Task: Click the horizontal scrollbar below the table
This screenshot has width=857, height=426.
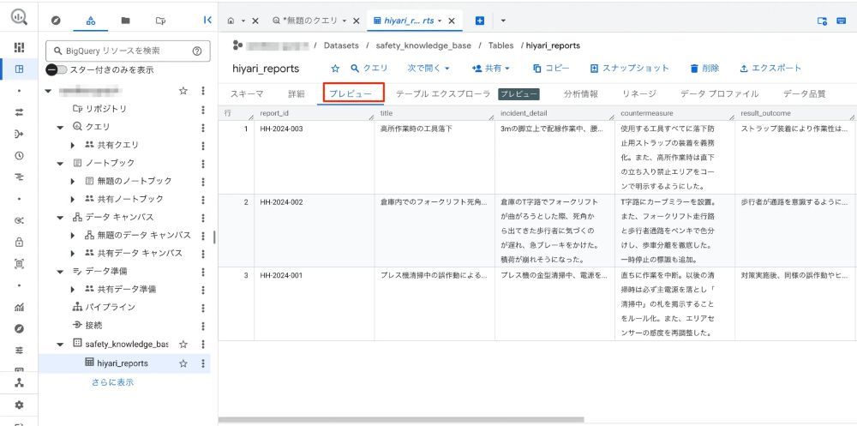Action: (401, 420)
